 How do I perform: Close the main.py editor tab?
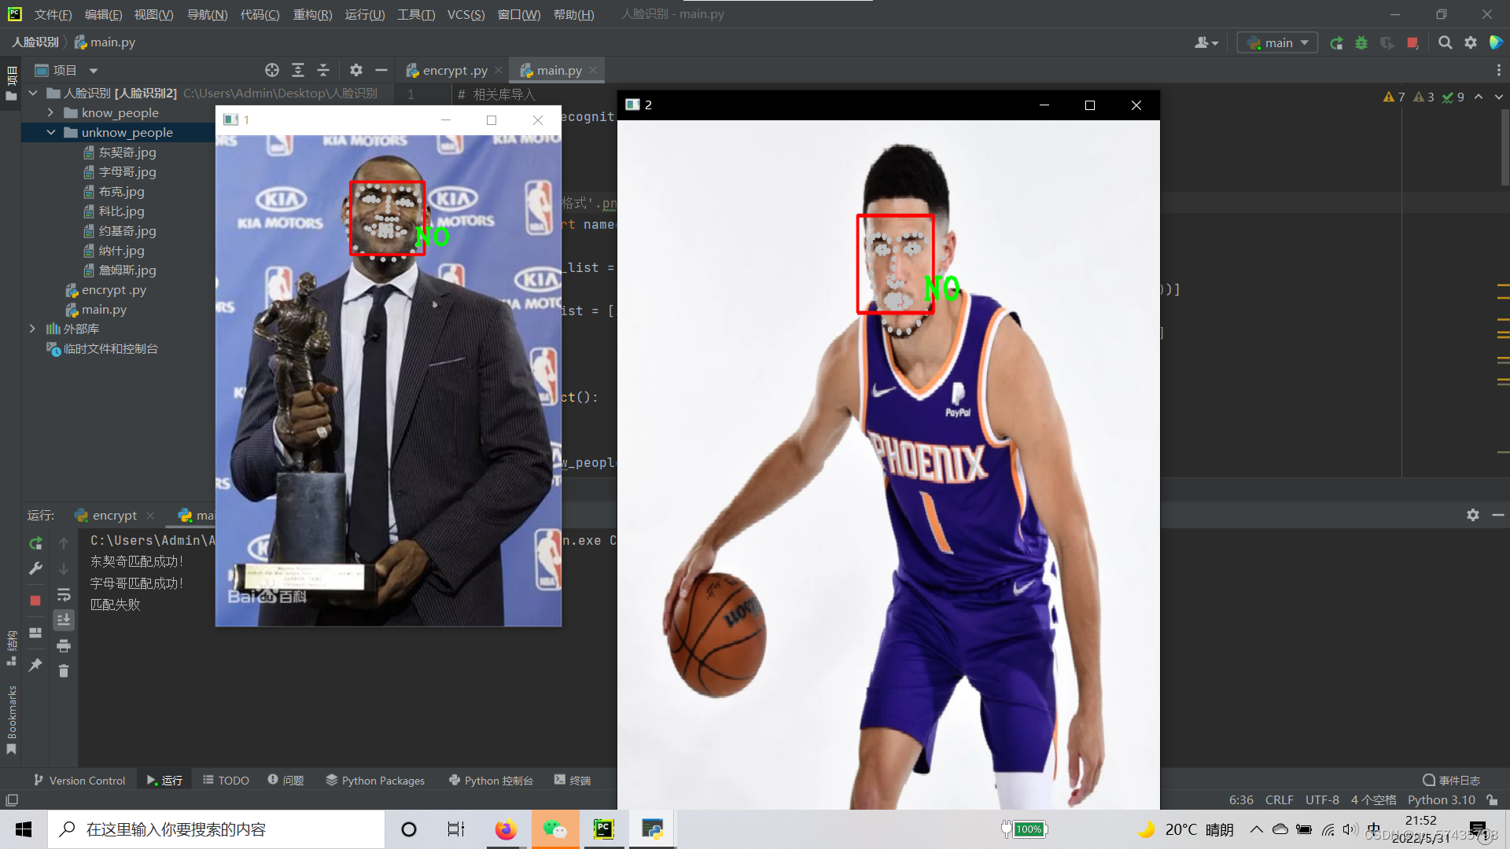click(593, 71)
